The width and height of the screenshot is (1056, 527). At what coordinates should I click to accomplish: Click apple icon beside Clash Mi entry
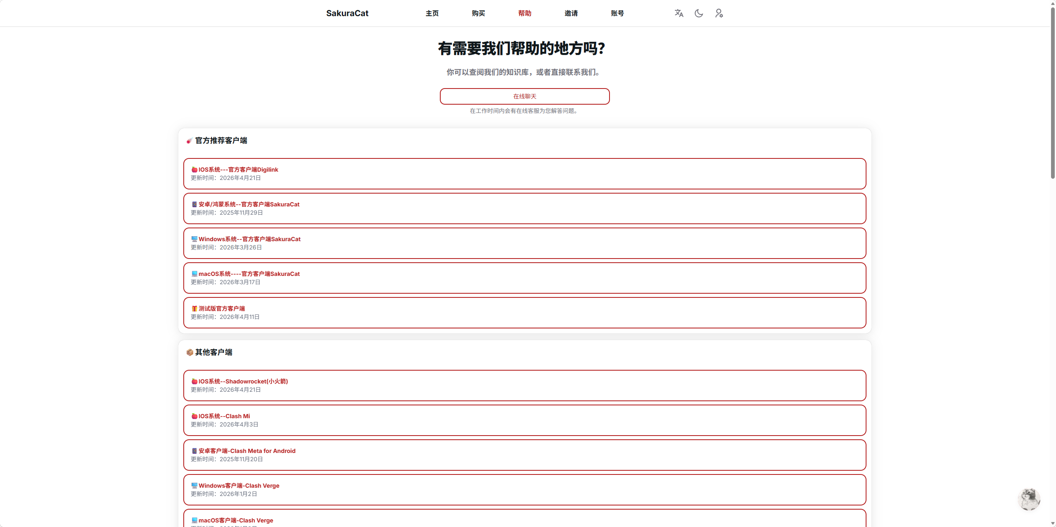(194, 416)
